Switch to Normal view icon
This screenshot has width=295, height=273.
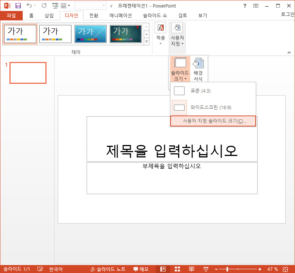pos(163,269)
